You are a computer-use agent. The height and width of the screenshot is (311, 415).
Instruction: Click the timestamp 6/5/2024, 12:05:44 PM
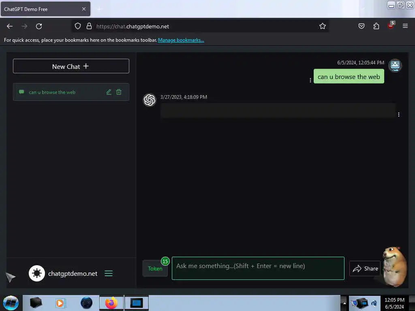click(x=360, y=63)
